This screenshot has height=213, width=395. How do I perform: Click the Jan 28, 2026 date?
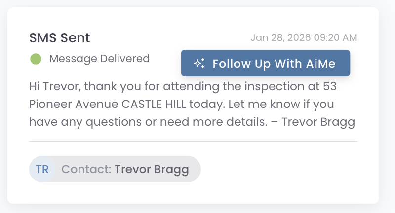(x=280, y=38)
